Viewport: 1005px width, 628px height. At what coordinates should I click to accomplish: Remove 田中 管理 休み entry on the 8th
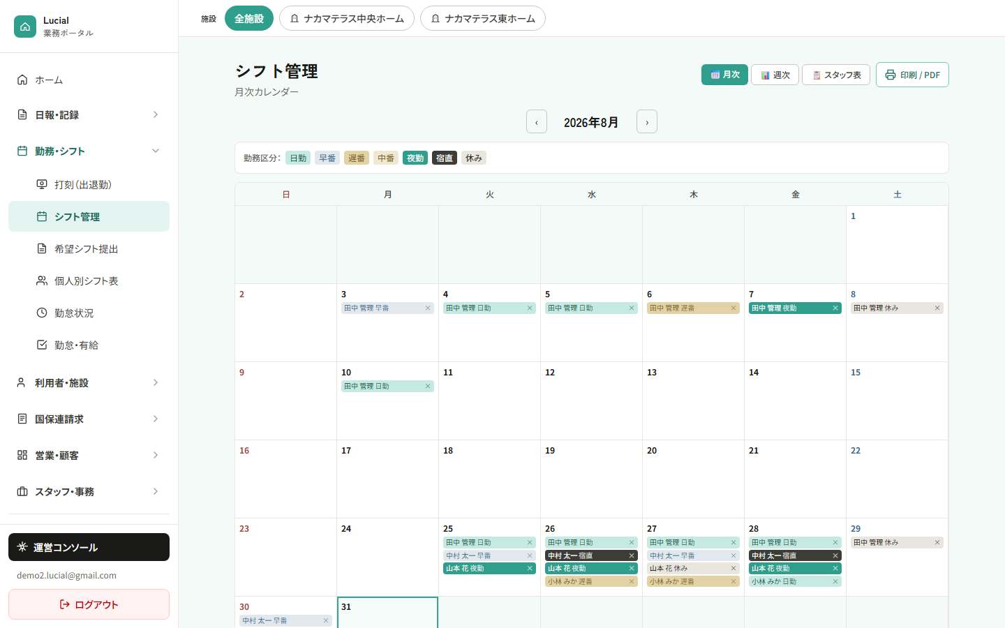[x=937, y=308]
